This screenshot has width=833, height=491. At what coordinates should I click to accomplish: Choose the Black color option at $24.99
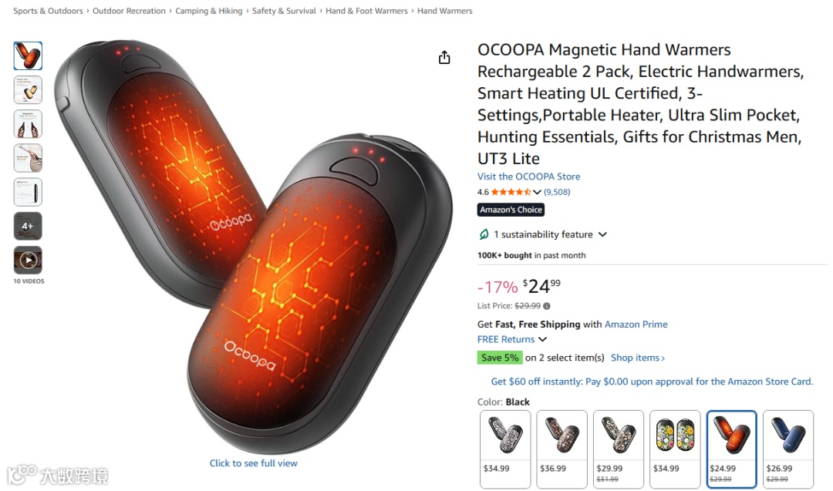(x=731, y=449)
